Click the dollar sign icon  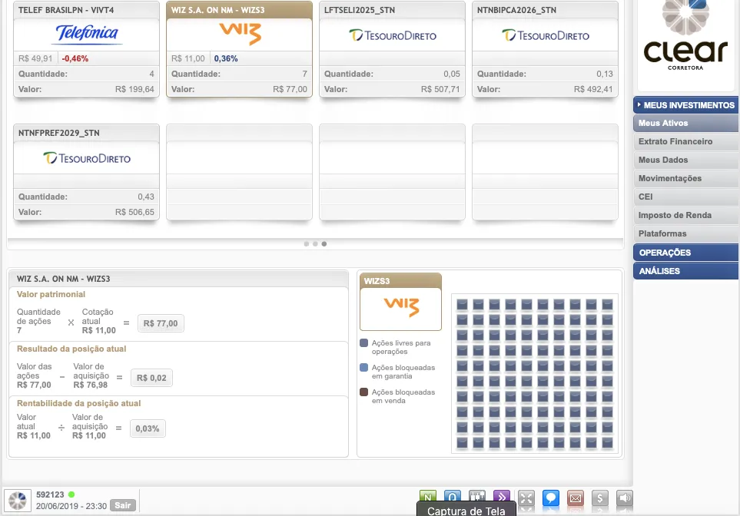tap(600, 498)
